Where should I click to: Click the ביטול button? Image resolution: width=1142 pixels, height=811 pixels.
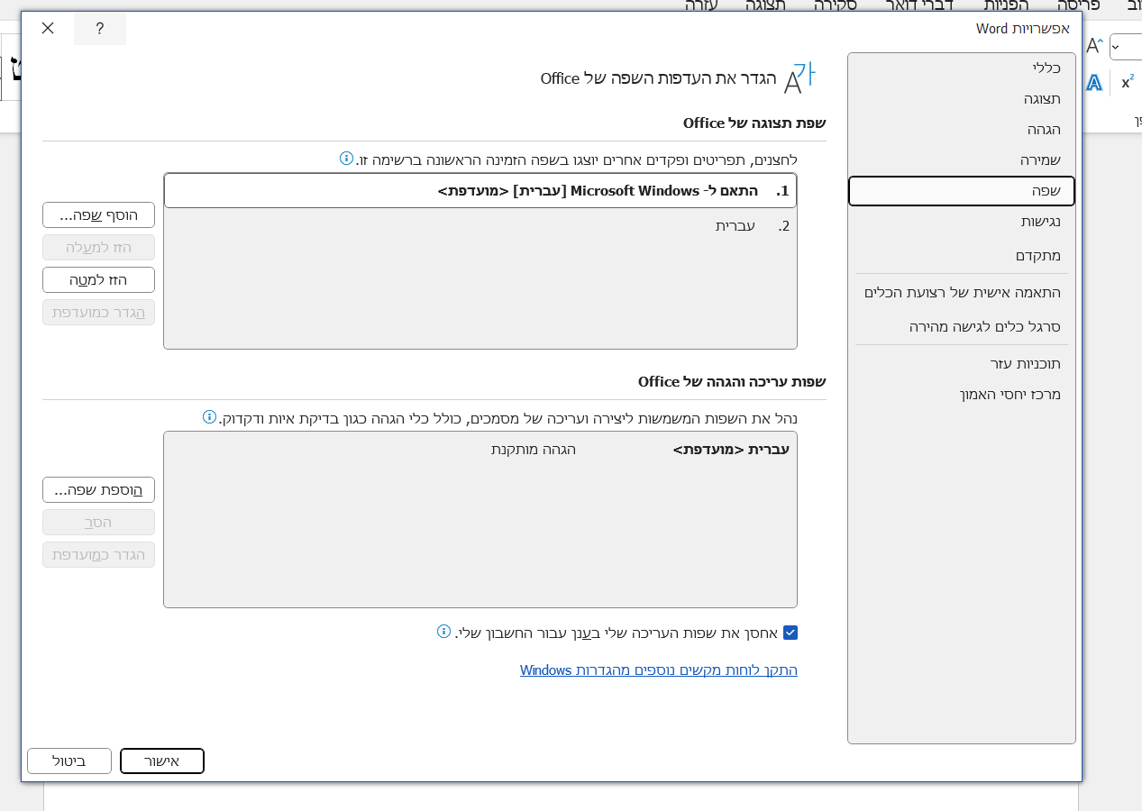coord(69,761)
